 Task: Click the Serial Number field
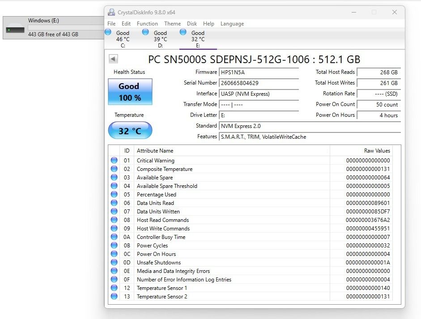[x=259, y=83]
